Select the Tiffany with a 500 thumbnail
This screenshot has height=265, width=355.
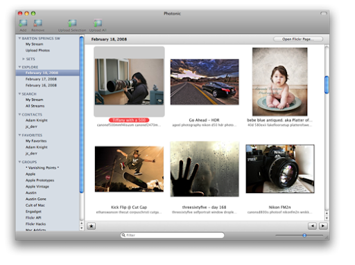pyautogui.click(x=129, y=82)
